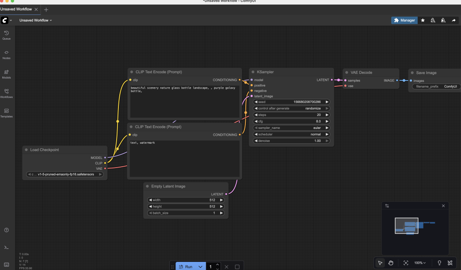Image resolution: width=461 pixels, height=270 pixels.
Task: Click the negative prompt field with "text, watermark"
Action: click(184, 158)
